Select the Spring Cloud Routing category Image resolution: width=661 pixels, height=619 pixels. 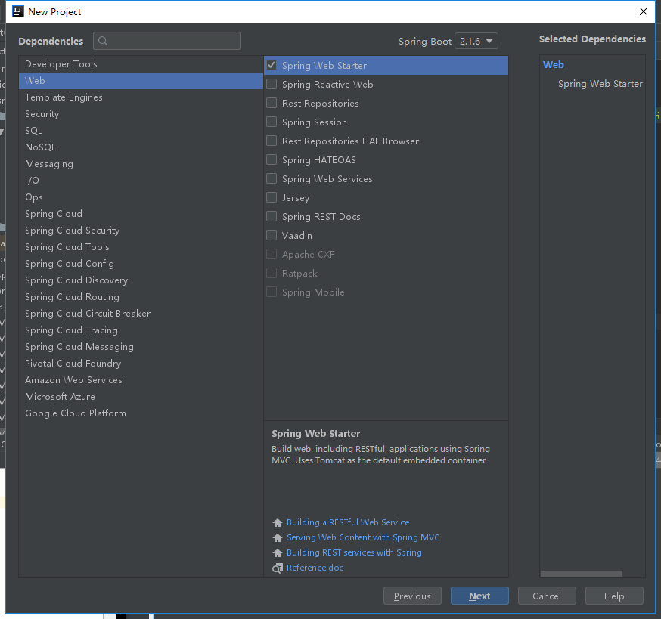coord(141,297)
